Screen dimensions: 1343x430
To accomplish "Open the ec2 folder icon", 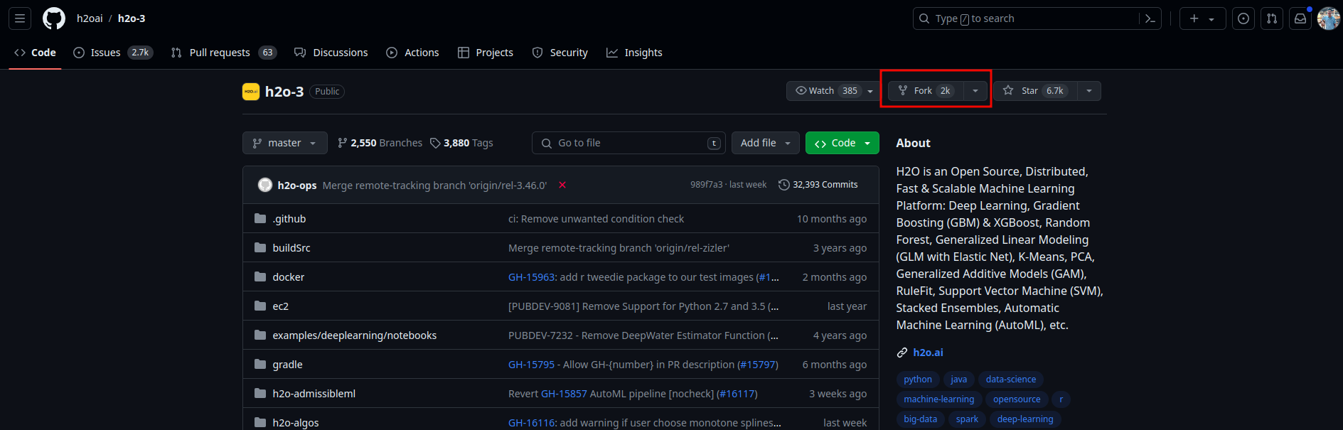I will (260, 306).
